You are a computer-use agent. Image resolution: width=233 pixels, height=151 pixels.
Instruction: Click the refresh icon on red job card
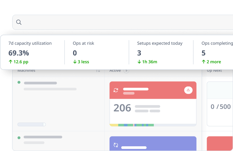coord(116,90)
